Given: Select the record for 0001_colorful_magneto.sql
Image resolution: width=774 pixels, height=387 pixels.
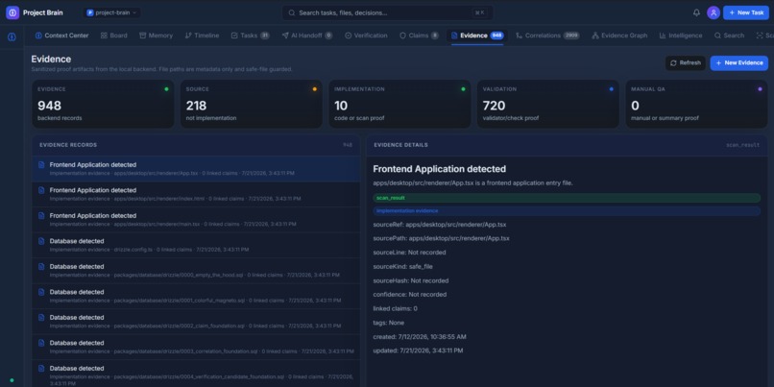Looking at the screenshot, I should coord(196,296).
